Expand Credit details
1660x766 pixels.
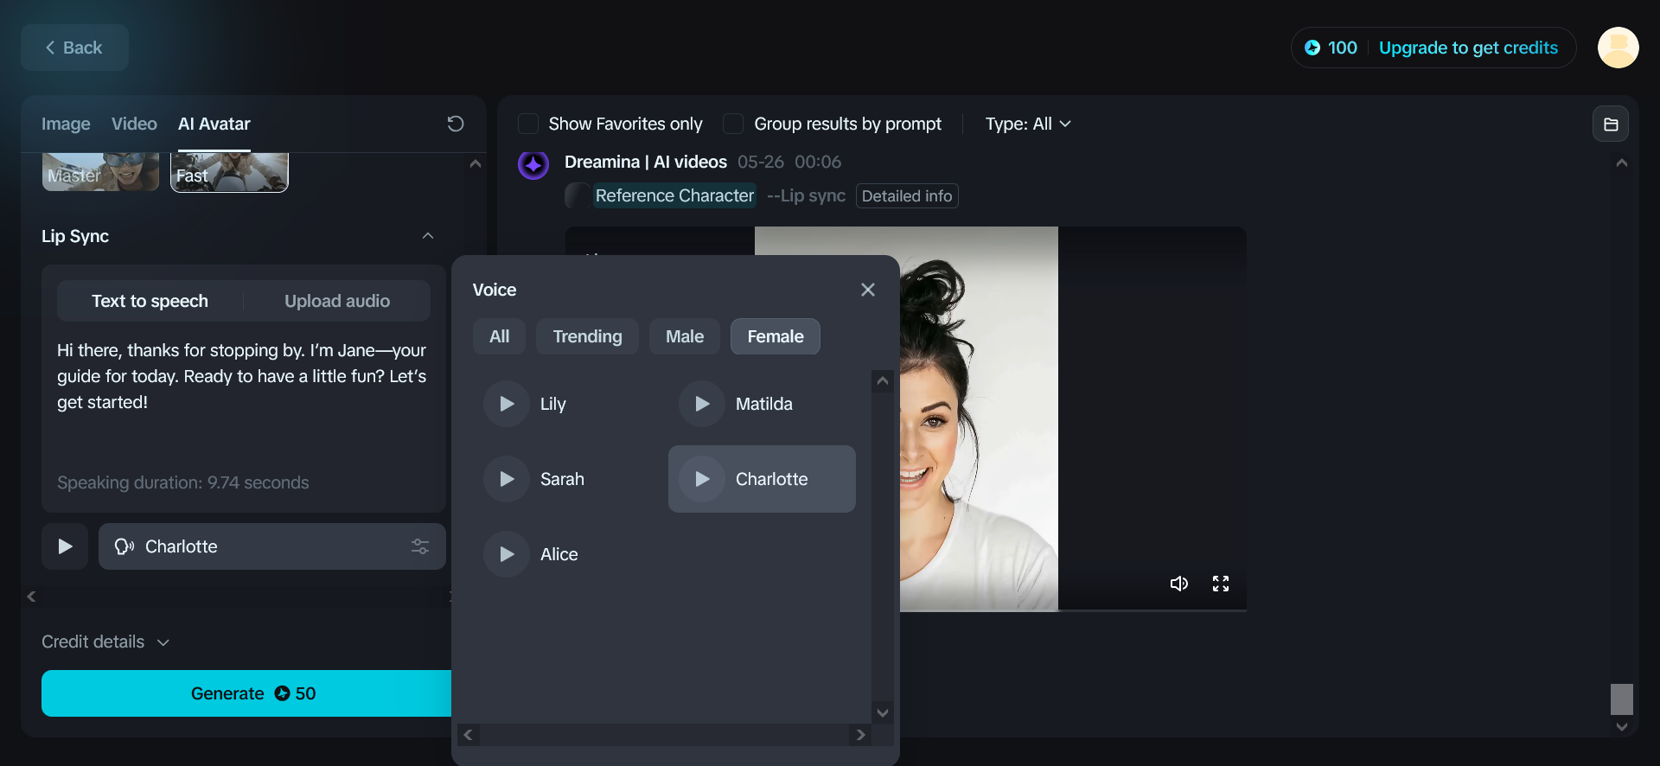pos(105,642)
